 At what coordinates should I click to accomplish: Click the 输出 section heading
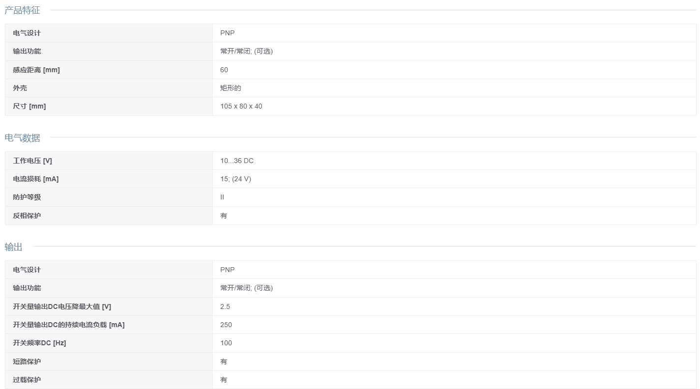click(14, 247)
